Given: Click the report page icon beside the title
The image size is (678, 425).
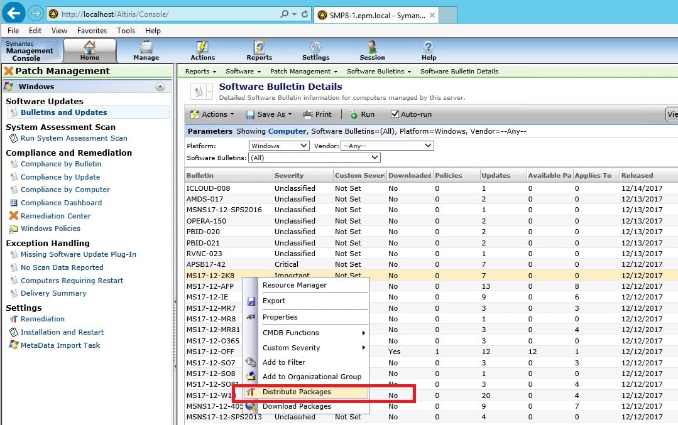Looking at the screenshot, I should tap(199, 92).
